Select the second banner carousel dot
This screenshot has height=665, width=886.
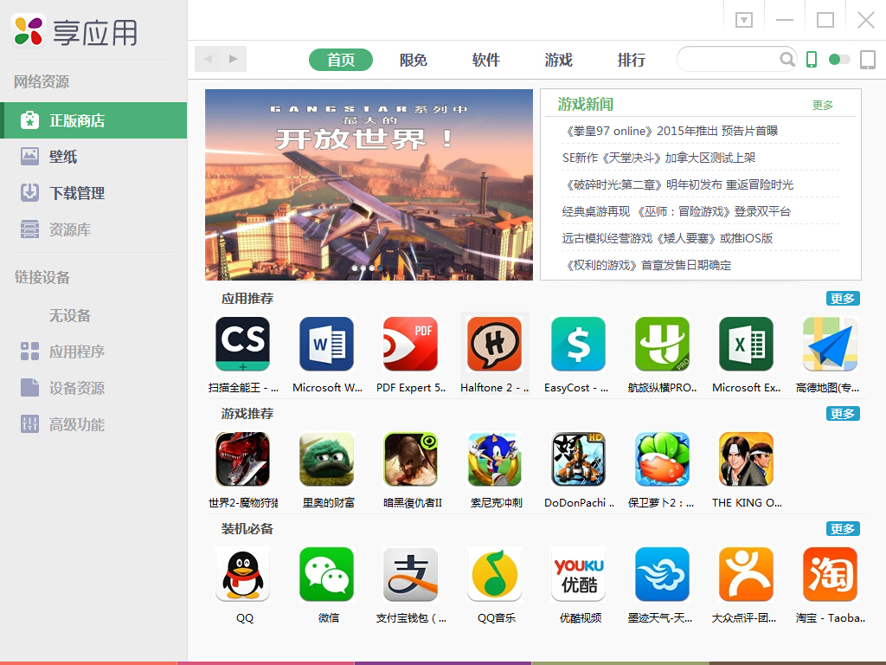363,268
